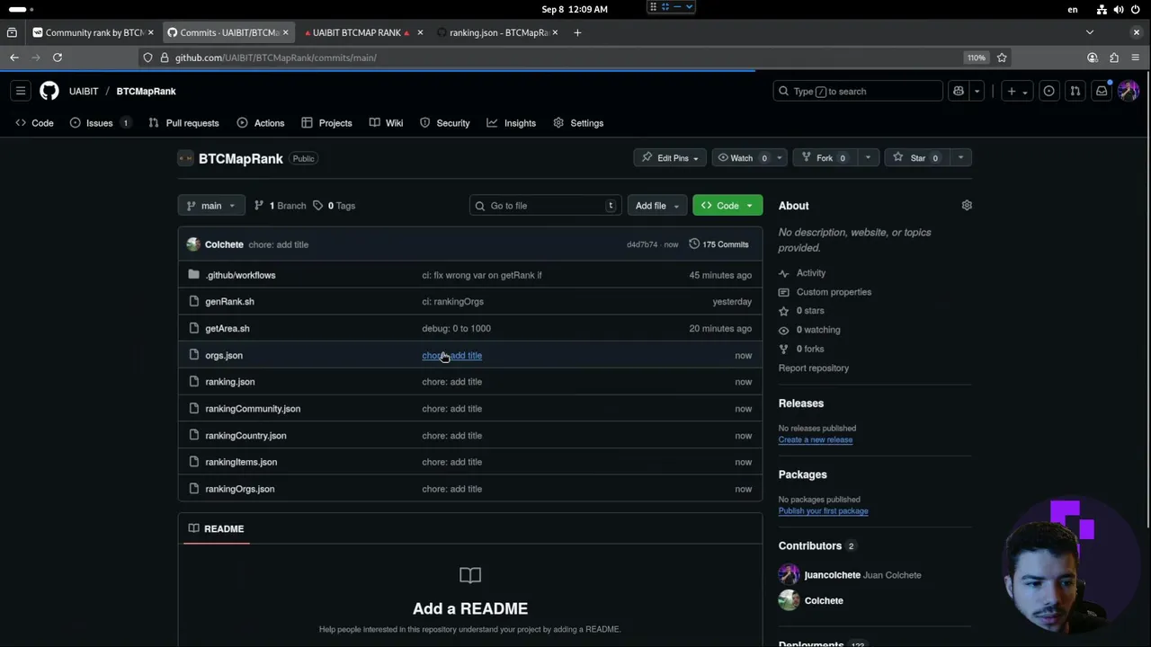Open the Insights tab

(x=511, y=123)
